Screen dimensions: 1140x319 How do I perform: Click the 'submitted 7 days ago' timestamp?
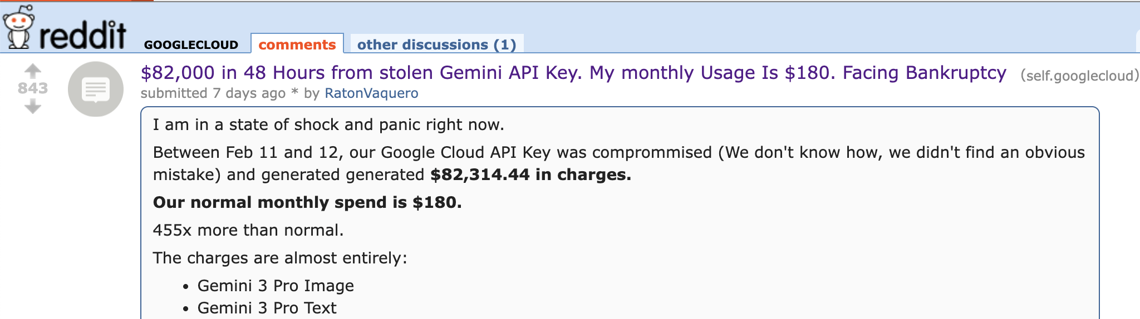pos(249,93)
